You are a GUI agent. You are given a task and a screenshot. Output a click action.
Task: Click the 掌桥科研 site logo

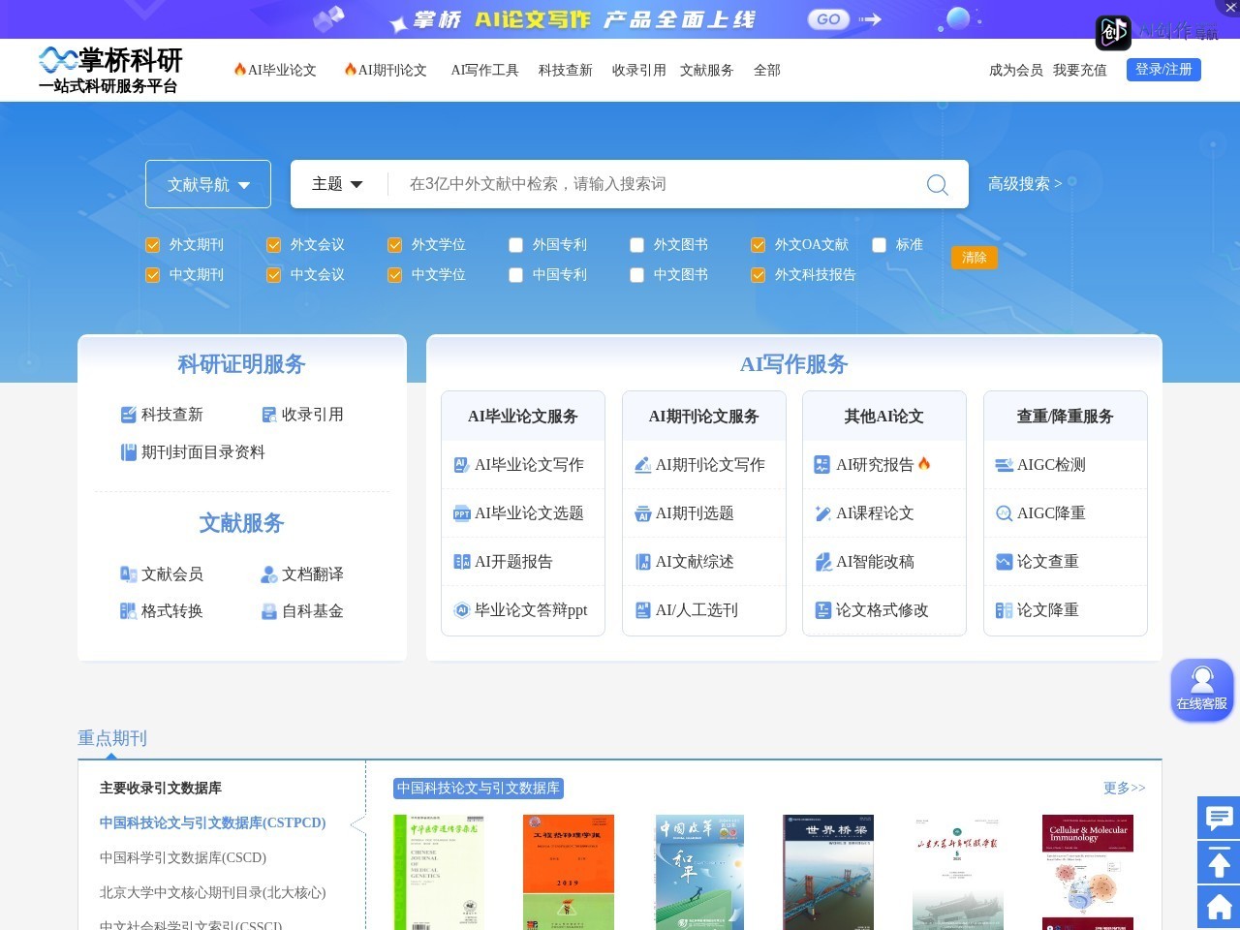point(110,70)
